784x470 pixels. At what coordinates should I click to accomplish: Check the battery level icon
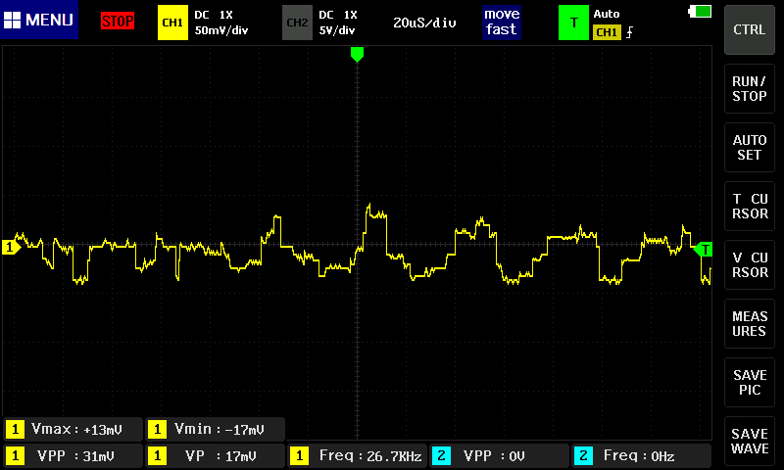[700, 12]
